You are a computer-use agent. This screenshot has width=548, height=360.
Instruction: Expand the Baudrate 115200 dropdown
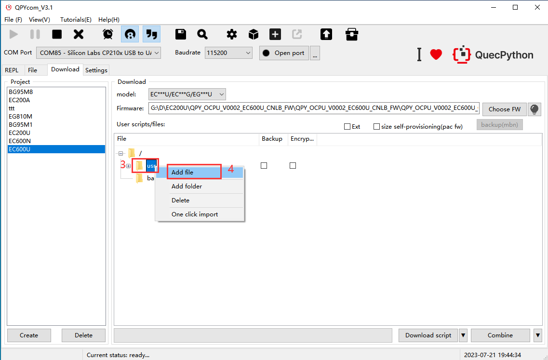coord(228,53)
